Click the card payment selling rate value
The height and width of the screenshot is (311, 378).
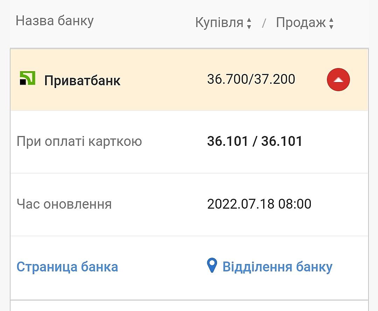click(282, 141)
